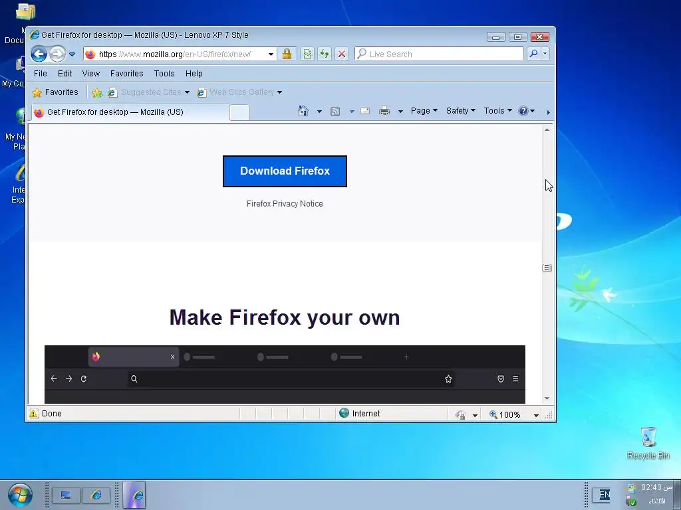Expand the address bar history dropdown
The height and width of the screenshot is (510, 681).
pos(271,54)
